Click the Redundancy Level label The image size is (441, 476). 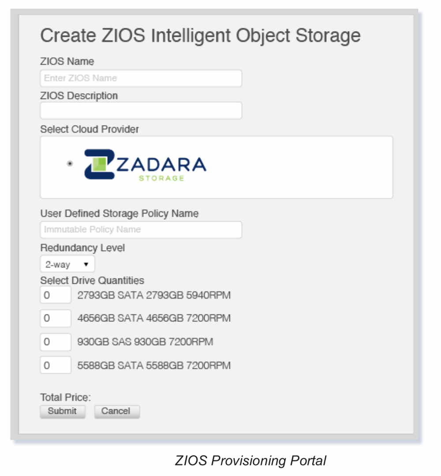[x=82, y=248]
